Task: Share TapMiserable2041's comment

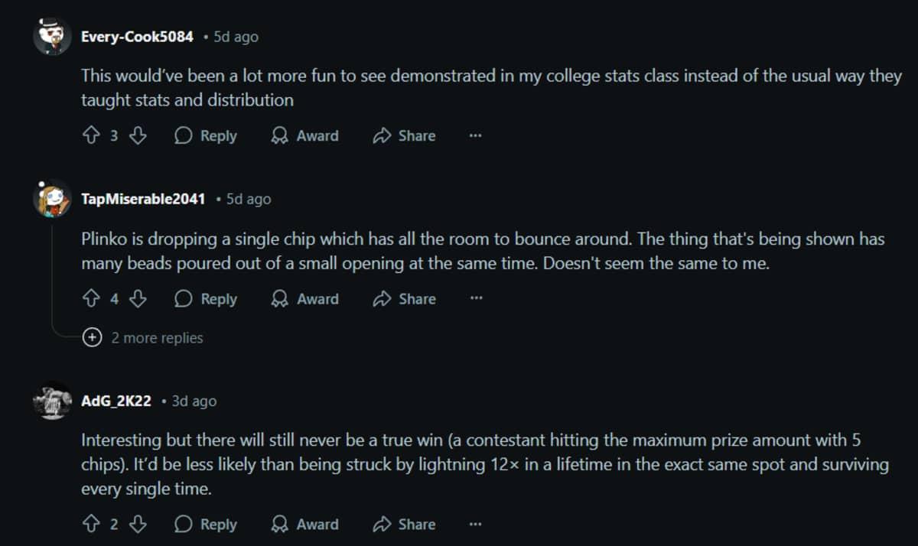Action: [404, 299]
